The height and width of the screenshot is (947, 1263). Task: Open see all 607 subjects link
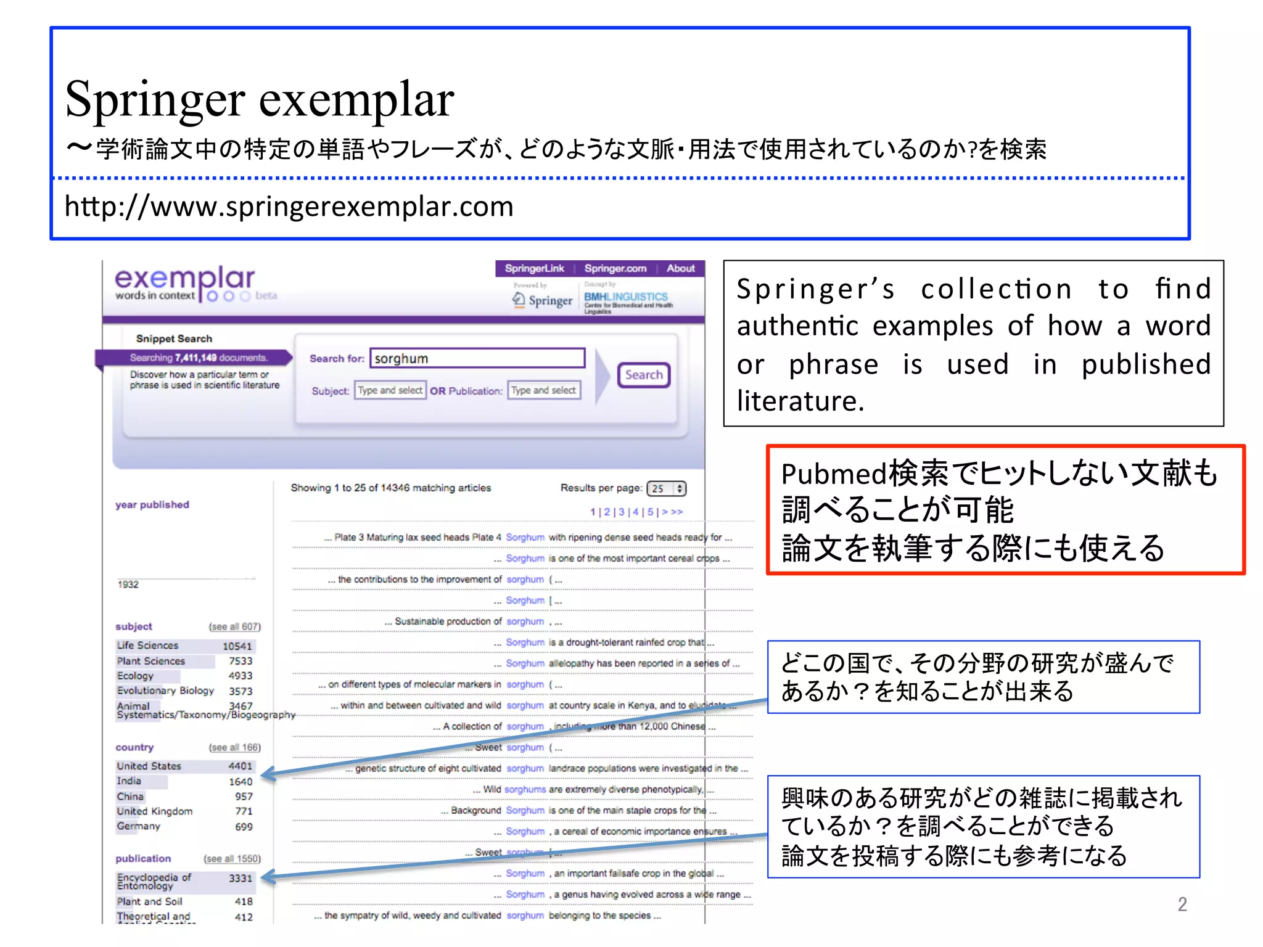(234, 626)
